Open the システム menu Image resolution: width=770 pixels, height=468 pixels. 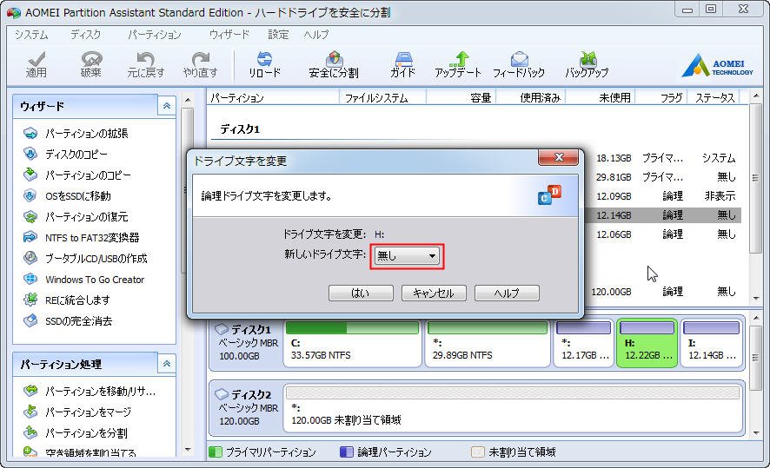[31, 35]
